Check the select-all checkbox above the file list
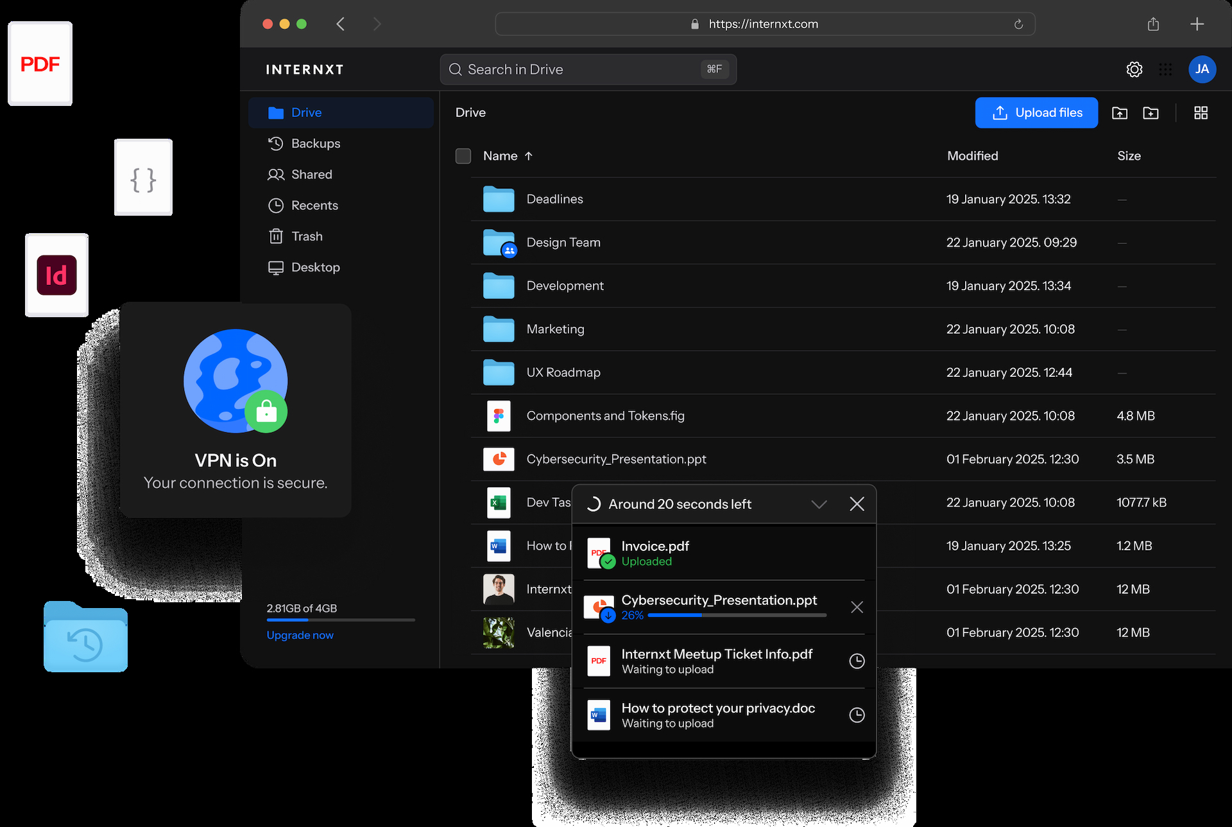The image size is (1232, 827). click(463, 156)
